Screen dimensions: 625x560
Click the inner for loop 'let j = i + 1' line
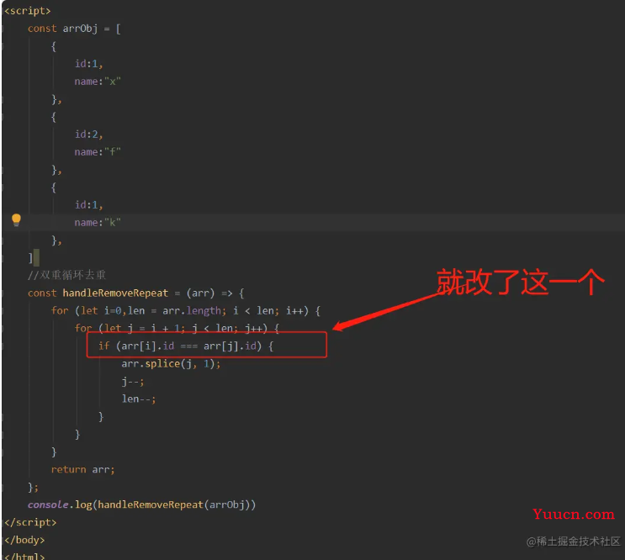pos(177,328)
